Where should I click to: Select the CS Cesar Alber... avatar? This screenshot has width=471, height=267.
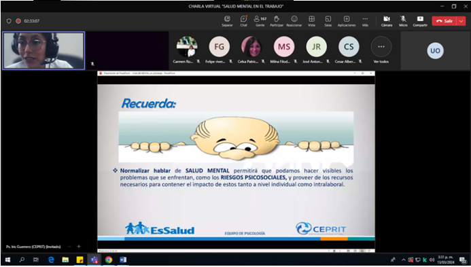click(x=349, y=47)
